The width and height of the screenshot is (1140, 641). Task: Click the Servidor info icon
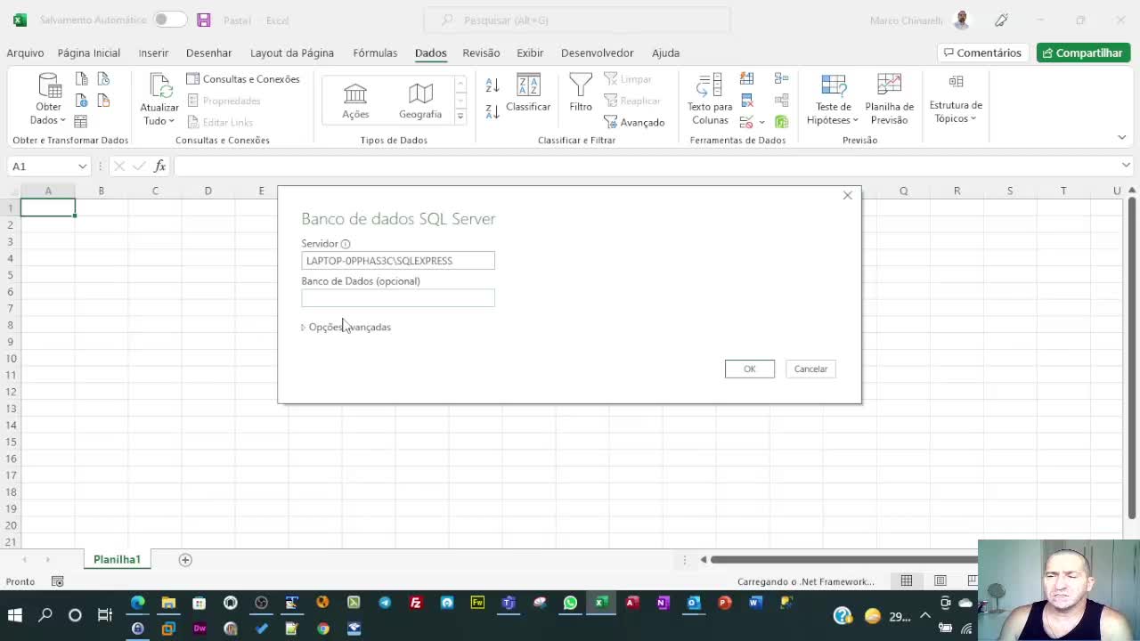pos(346,244)
